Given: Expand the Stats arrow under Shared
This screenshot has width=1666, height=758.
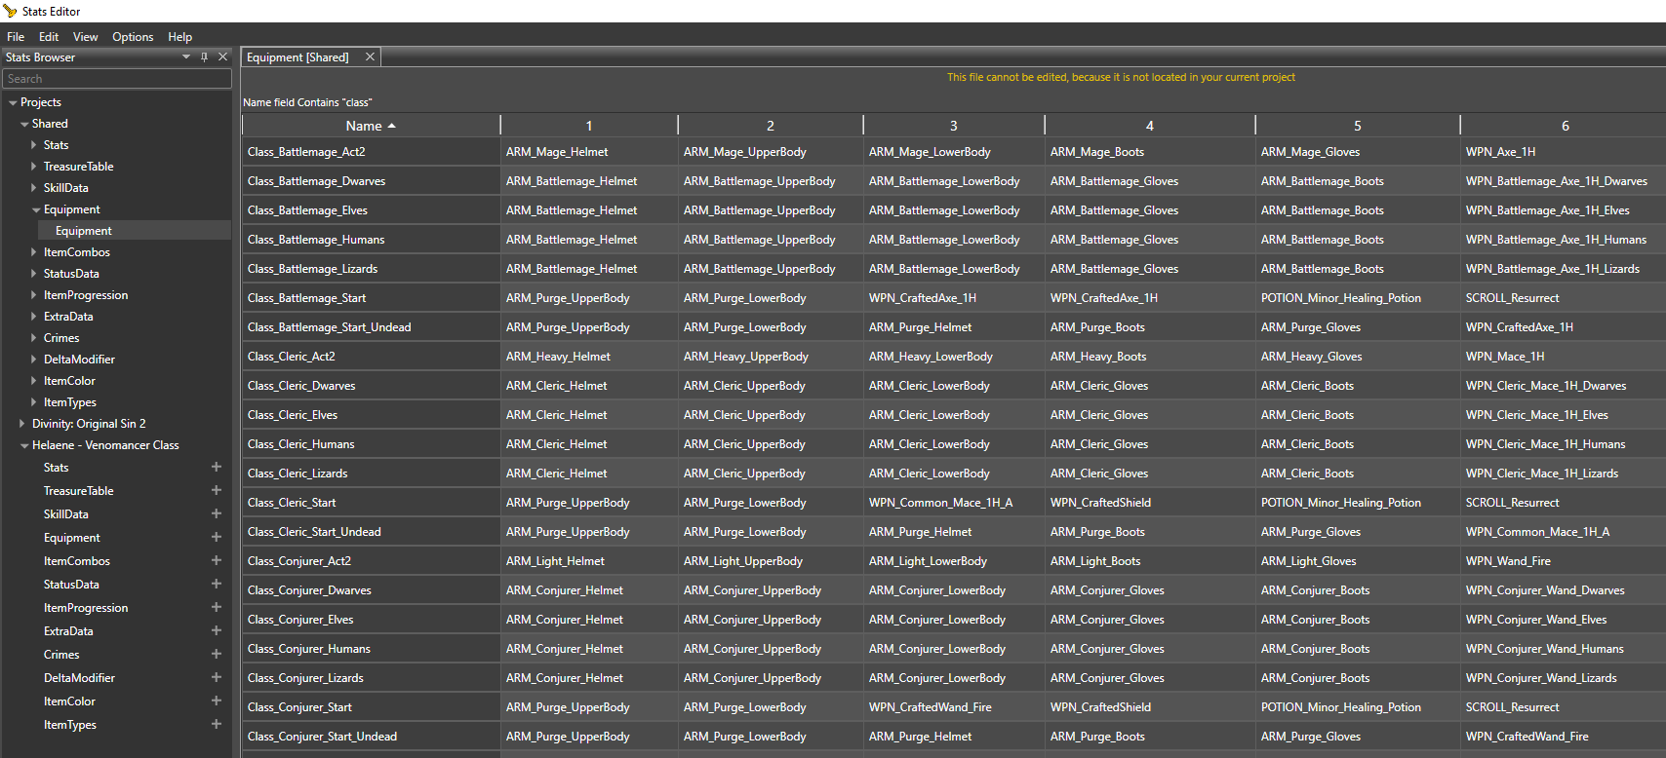Looking at the screenshot, I should tap(34, 145).
